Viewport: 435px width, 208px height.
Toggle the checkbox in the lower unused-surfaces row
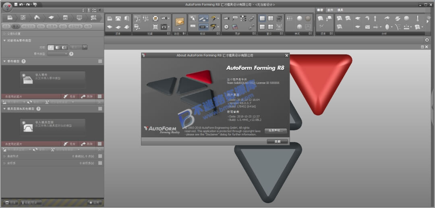click(100, 144)
